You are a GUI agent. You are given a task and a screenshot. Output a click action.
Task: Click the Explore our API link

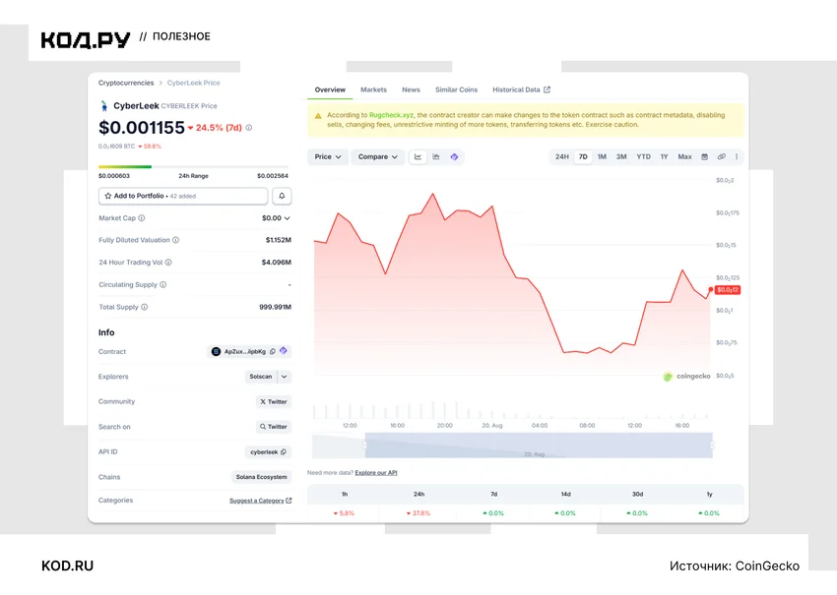point(376,473)
